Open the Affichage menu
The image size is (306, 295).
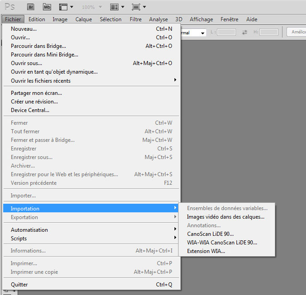pyautogui.click(x=201, y=19)
